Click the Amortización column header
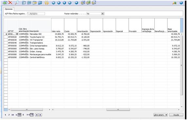The width and height of the screenshot is (187, 120). tap(84, 25)
